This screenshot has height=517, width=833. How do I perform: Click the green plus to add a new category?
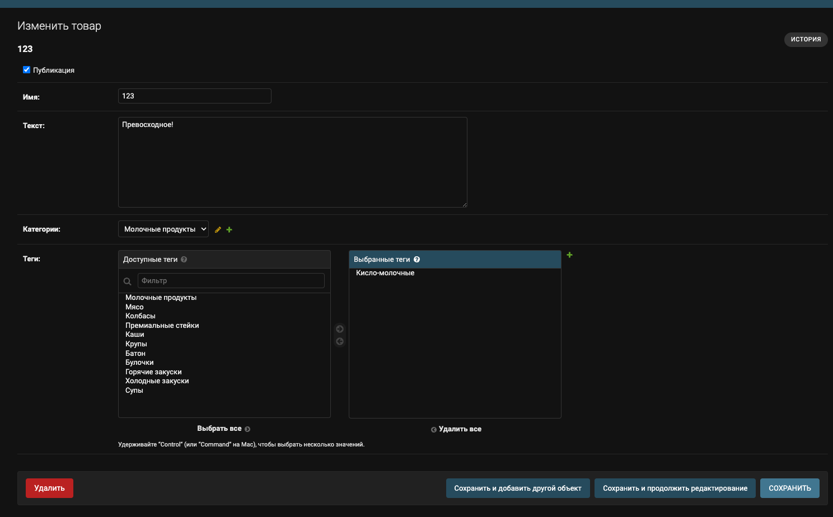[x=229, y=229]
